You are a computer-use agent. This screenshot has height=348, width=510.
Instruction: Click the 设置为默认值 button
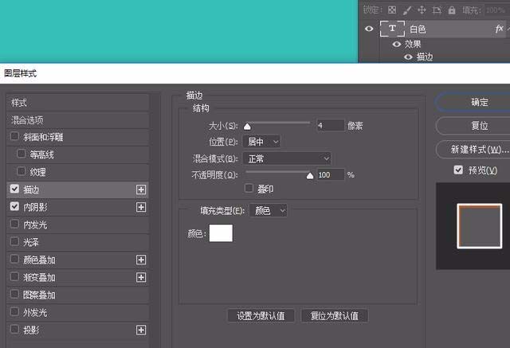point(261,316)
